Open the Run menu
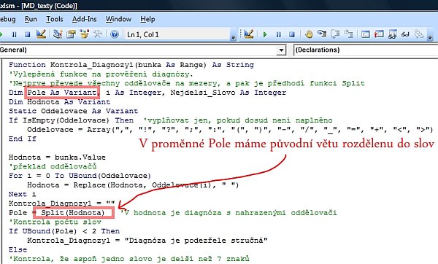 (x=31, y=19)
